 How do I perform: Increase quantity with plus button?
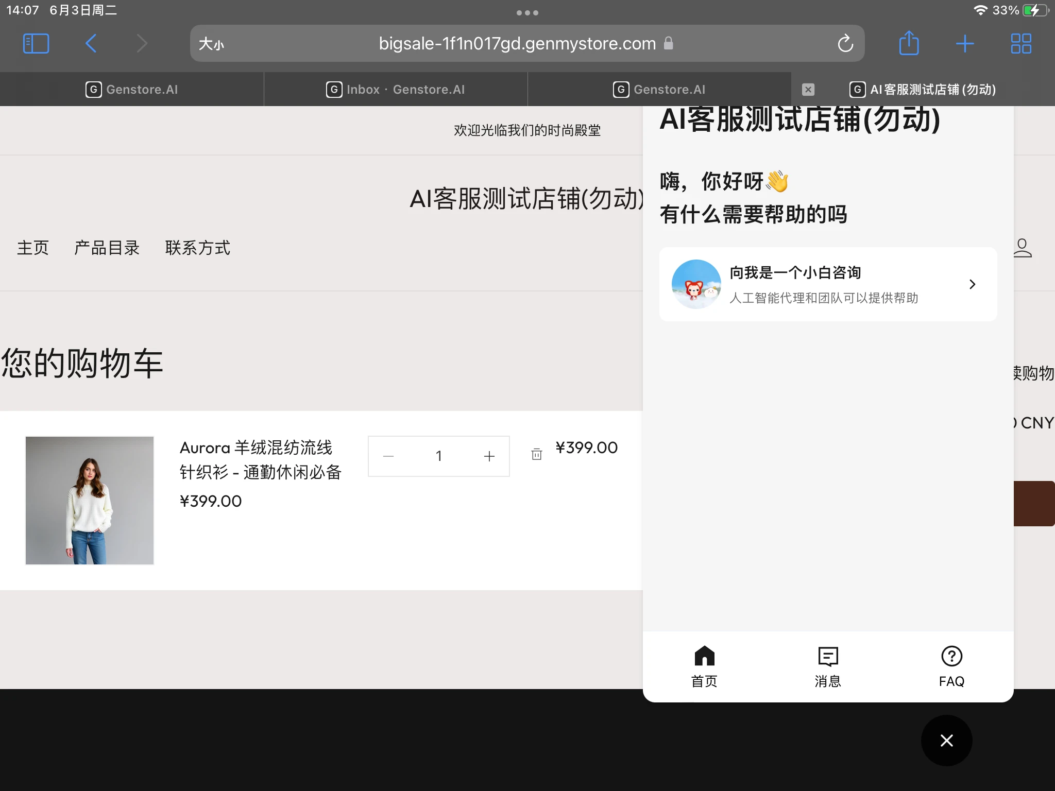(x=489, y=456)
